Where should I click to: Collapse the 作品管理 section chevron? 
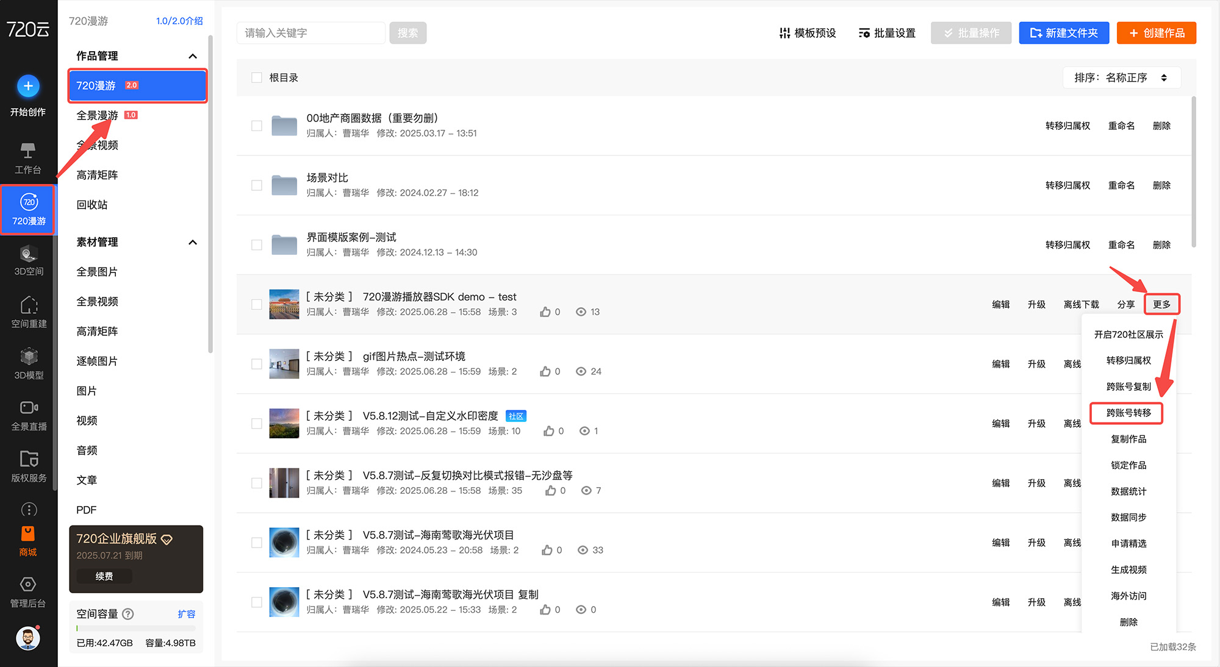[193, 56]
